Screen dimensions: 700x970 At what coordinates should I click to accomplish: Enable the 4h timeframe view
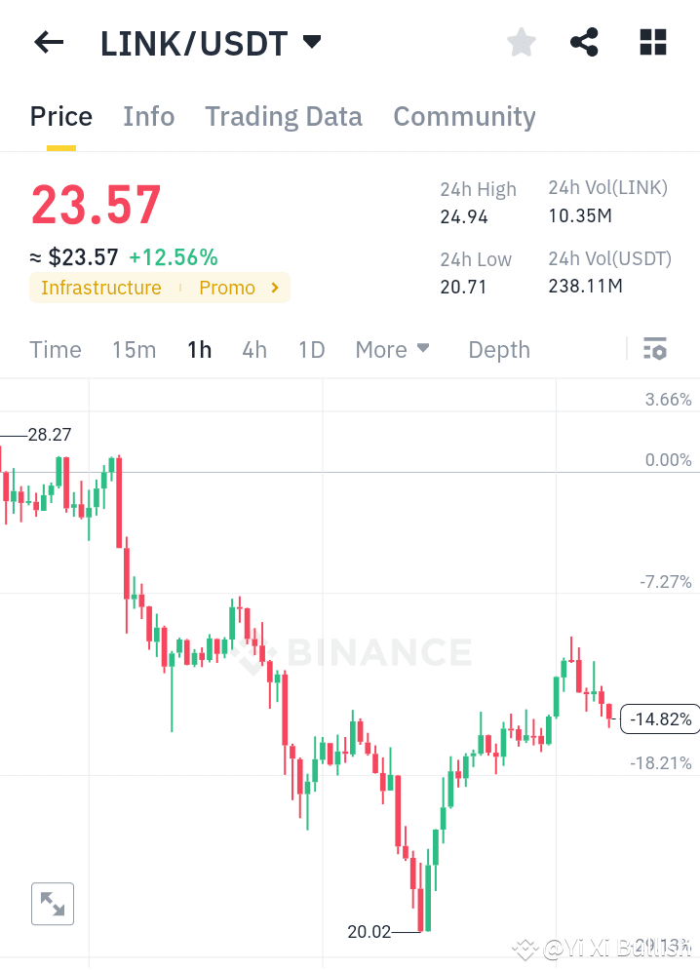tap(254, 349)
